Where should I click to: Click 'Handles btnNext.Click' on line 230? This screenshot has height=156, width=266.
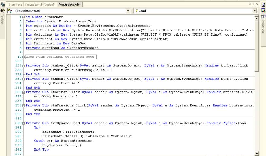click(x=226, y=79)
